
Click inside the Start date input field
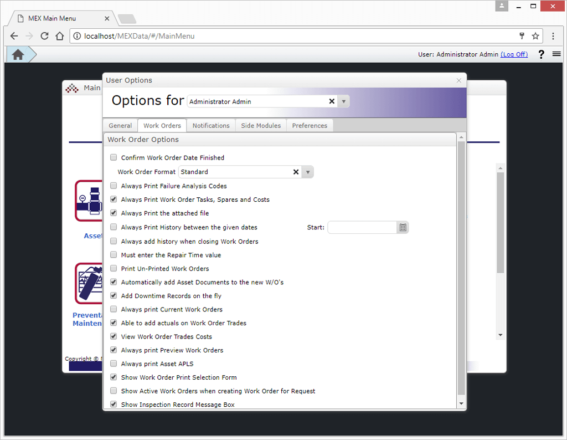click(x=363, y=227)
